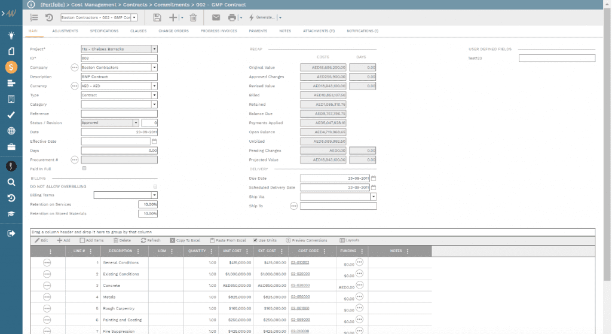Toggle the Do Not Allow Overbilling checkbox

pyautogui.click(x=155, y=186)
